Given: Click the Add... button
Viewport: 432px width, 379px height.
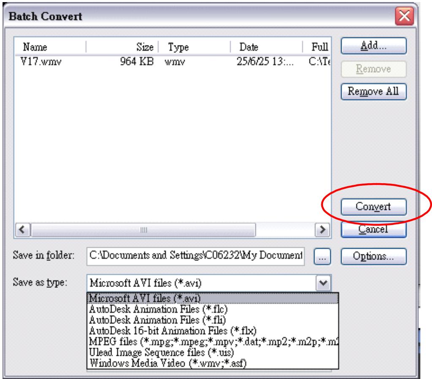Looking at the screenshot, I should 373,46.
